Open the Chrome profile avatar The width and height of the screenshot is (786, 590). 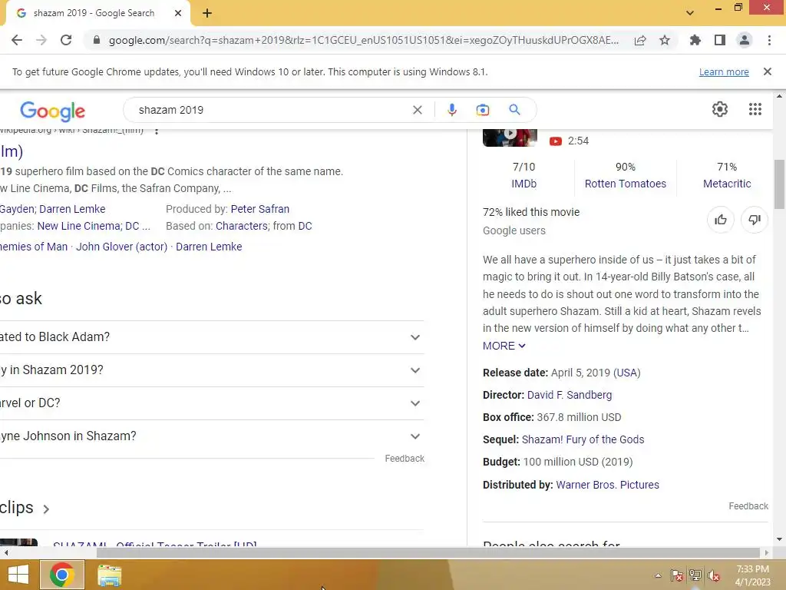pos(745,40)
